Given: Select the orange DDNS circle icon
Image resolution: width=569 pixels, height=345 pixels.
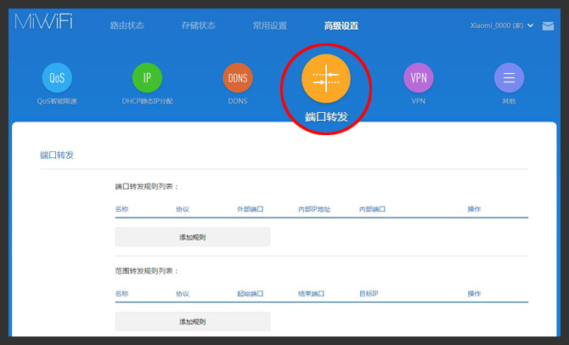Looking at the screenshot, I should click(x=238, y=78).
